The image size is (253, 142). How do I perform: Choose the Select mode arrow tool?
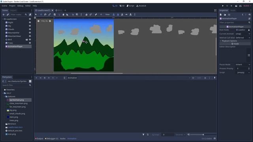(x=36, y=15)
